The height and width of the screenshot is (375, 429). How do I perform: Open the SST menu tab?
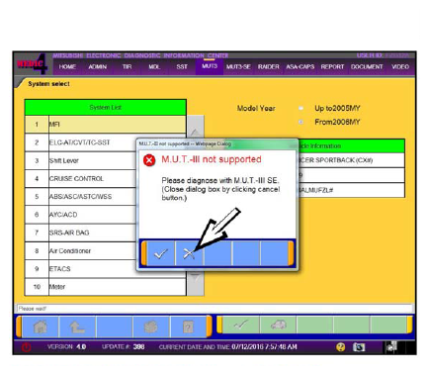click(x=182, y=66)
